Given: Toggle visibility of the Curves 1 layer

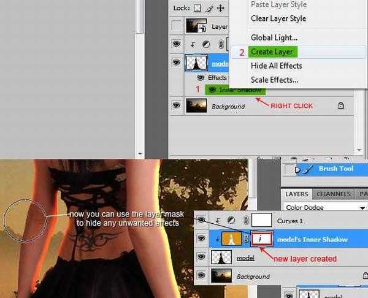Looking at the screenshot, I should click(202, 219).
